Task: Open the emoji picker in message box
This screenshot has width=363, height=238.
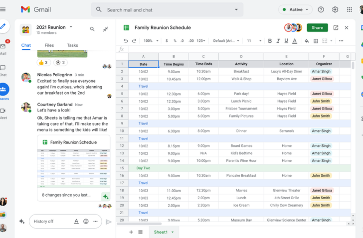Action: [x=86, y=222]
